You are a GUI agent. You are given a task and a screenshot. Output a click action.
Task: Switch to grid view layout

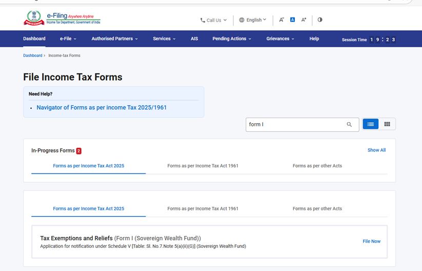pyautogui.click(x=387, y=124)
